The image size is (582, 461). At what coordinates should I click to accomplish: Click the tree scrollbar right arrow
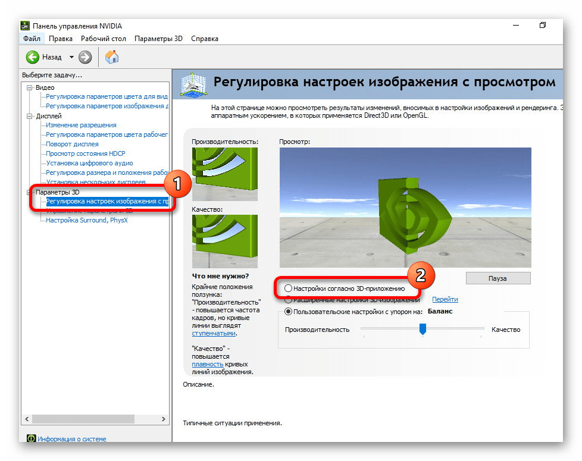coord(163,419)
